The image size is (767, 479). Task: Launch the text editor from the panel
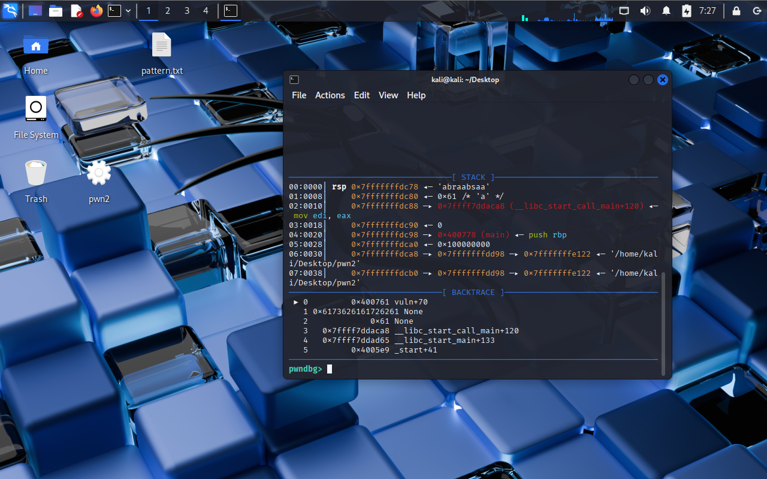pyautogui.click(x=76, y=11)
